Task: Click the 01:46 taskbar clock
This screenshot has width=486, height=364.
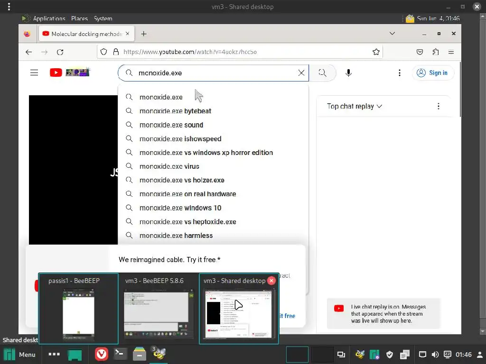Action: pos(463,355)
